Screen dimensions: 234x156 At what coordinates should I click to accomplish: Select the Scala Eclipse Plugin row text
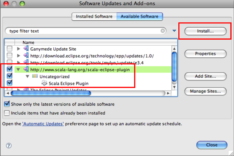[x=68, y=83]
